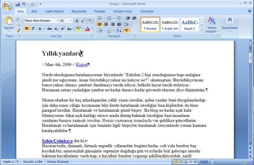Open Stilleri Değiştir styles changer

(212, 25)
